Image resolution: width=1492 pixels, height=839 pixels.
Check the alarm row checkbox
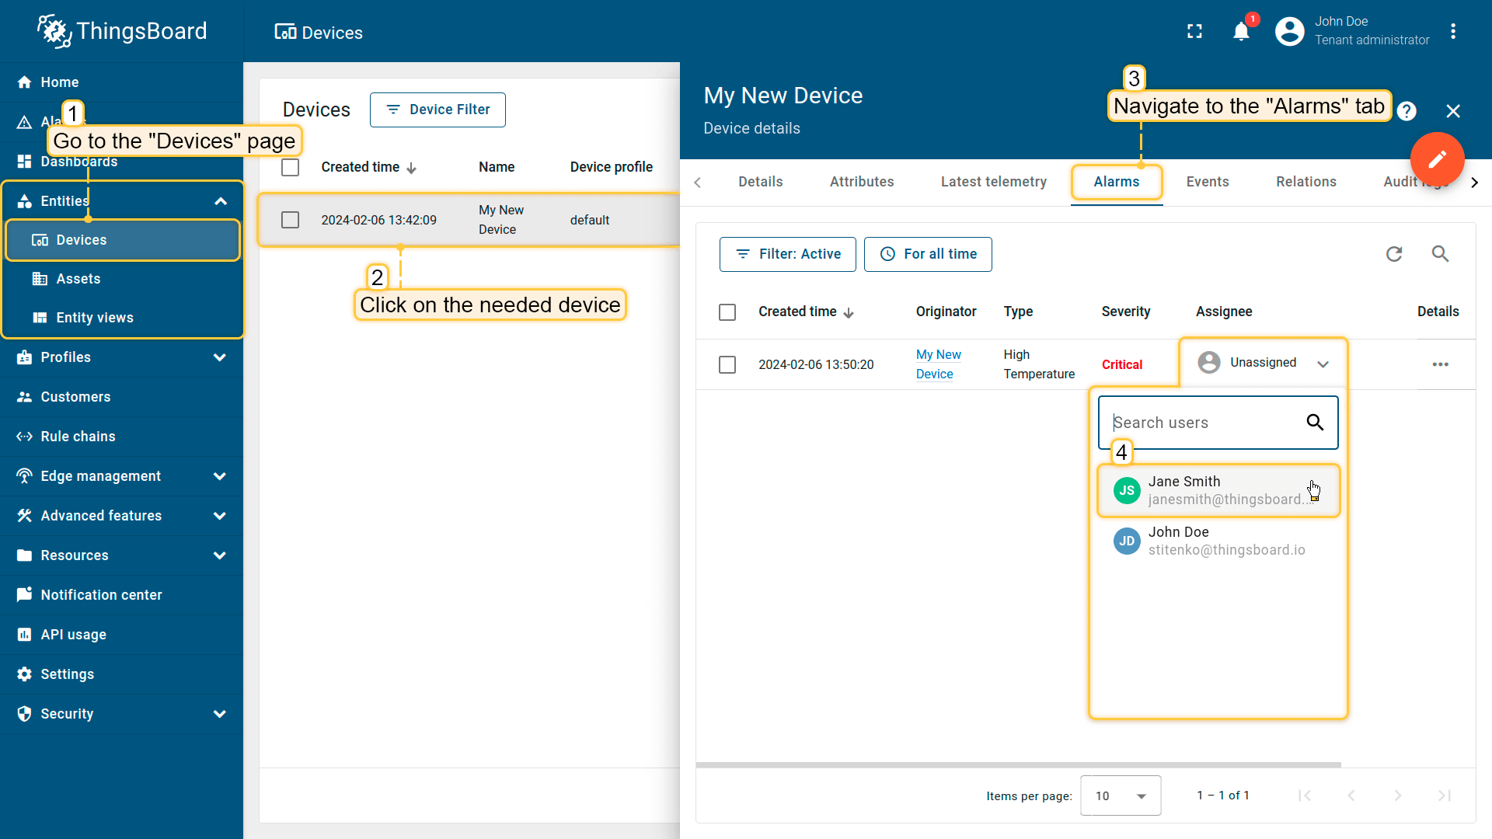[x=727, y=364]
